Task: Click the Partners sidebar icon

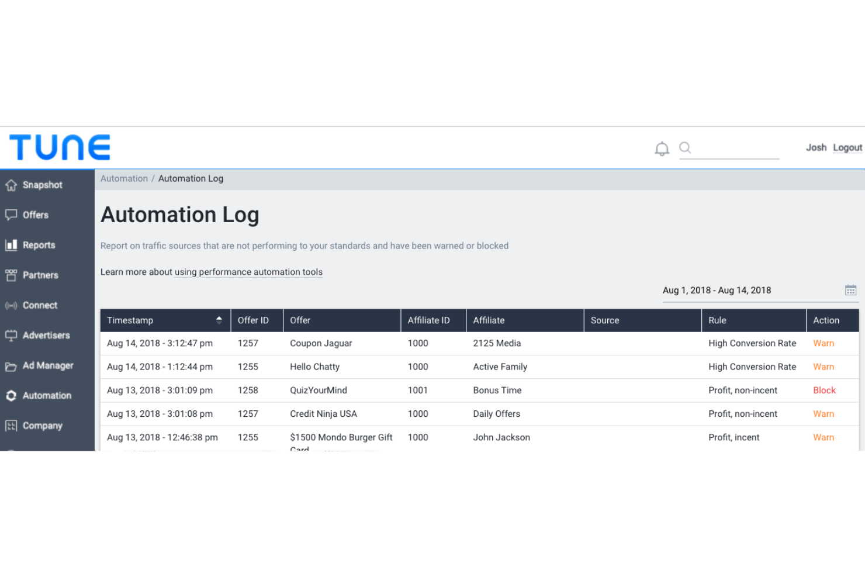Action: [x=11, y=275]
